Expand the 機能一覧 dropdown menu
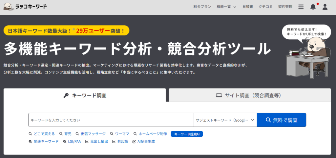 coord(226,7)
